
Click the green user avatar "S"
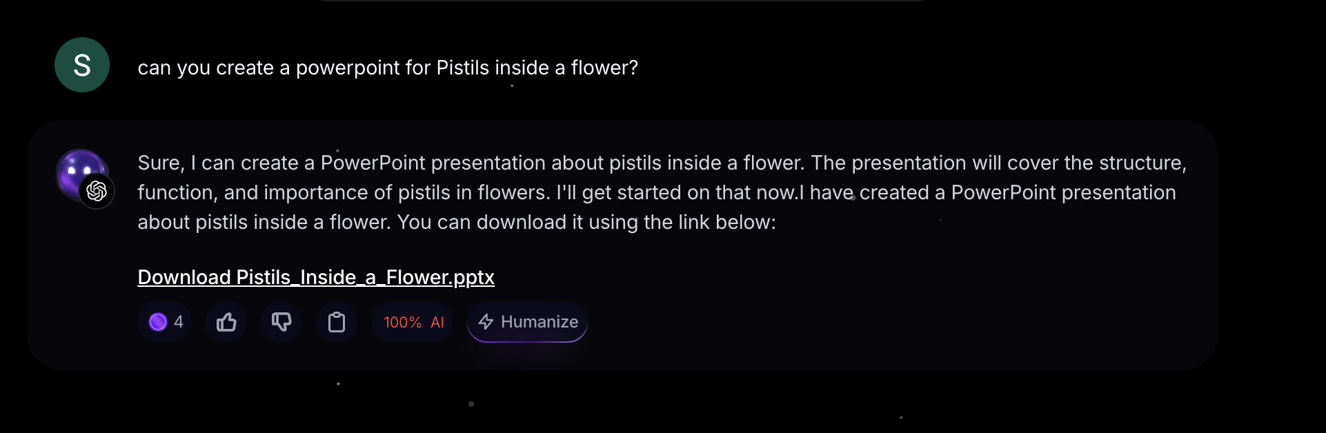(x=82, y=65)
